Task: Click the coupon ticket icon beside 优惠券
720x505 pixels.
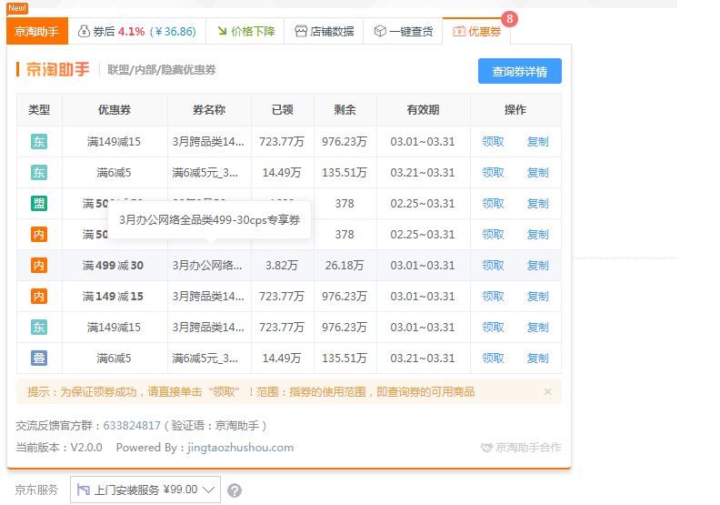Action: pyautogui.click(x=459, y=31)
